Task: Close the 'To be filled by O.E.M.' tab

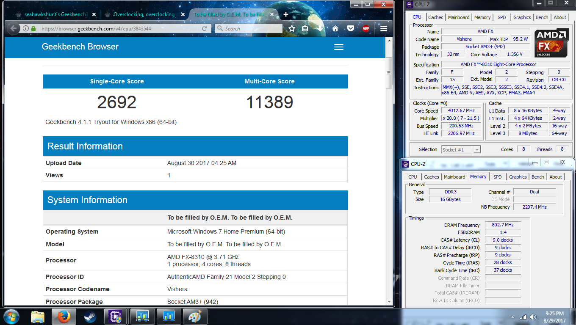Action: [271, 14]
